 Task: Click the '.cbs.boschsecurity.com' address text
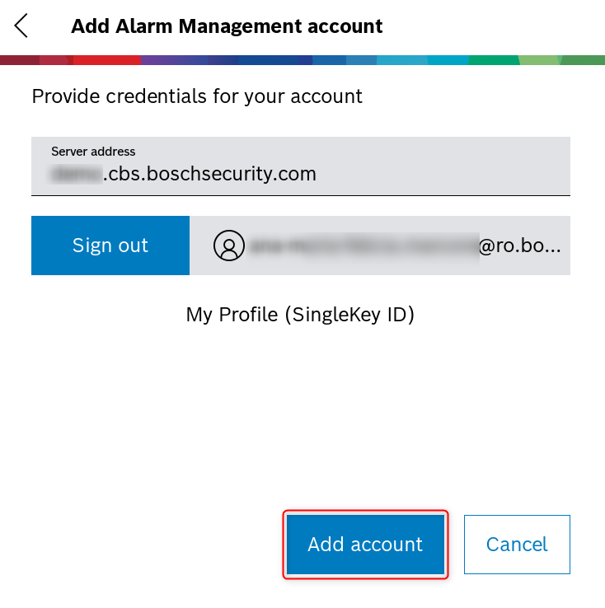pos(209,174)
